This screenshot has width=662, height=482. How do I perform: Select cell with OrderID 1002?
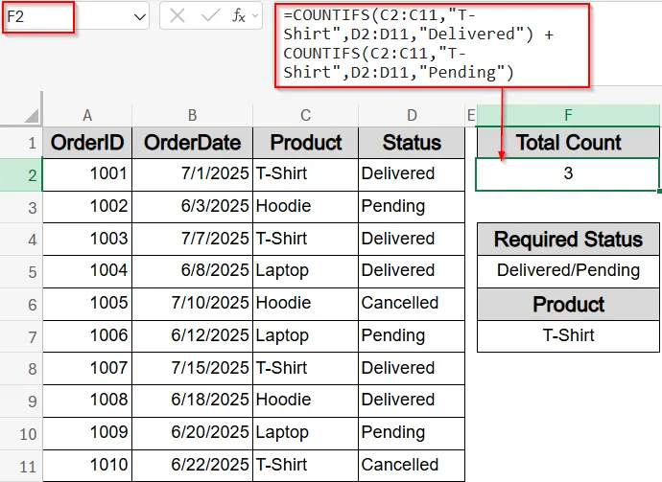click(87, 207)
